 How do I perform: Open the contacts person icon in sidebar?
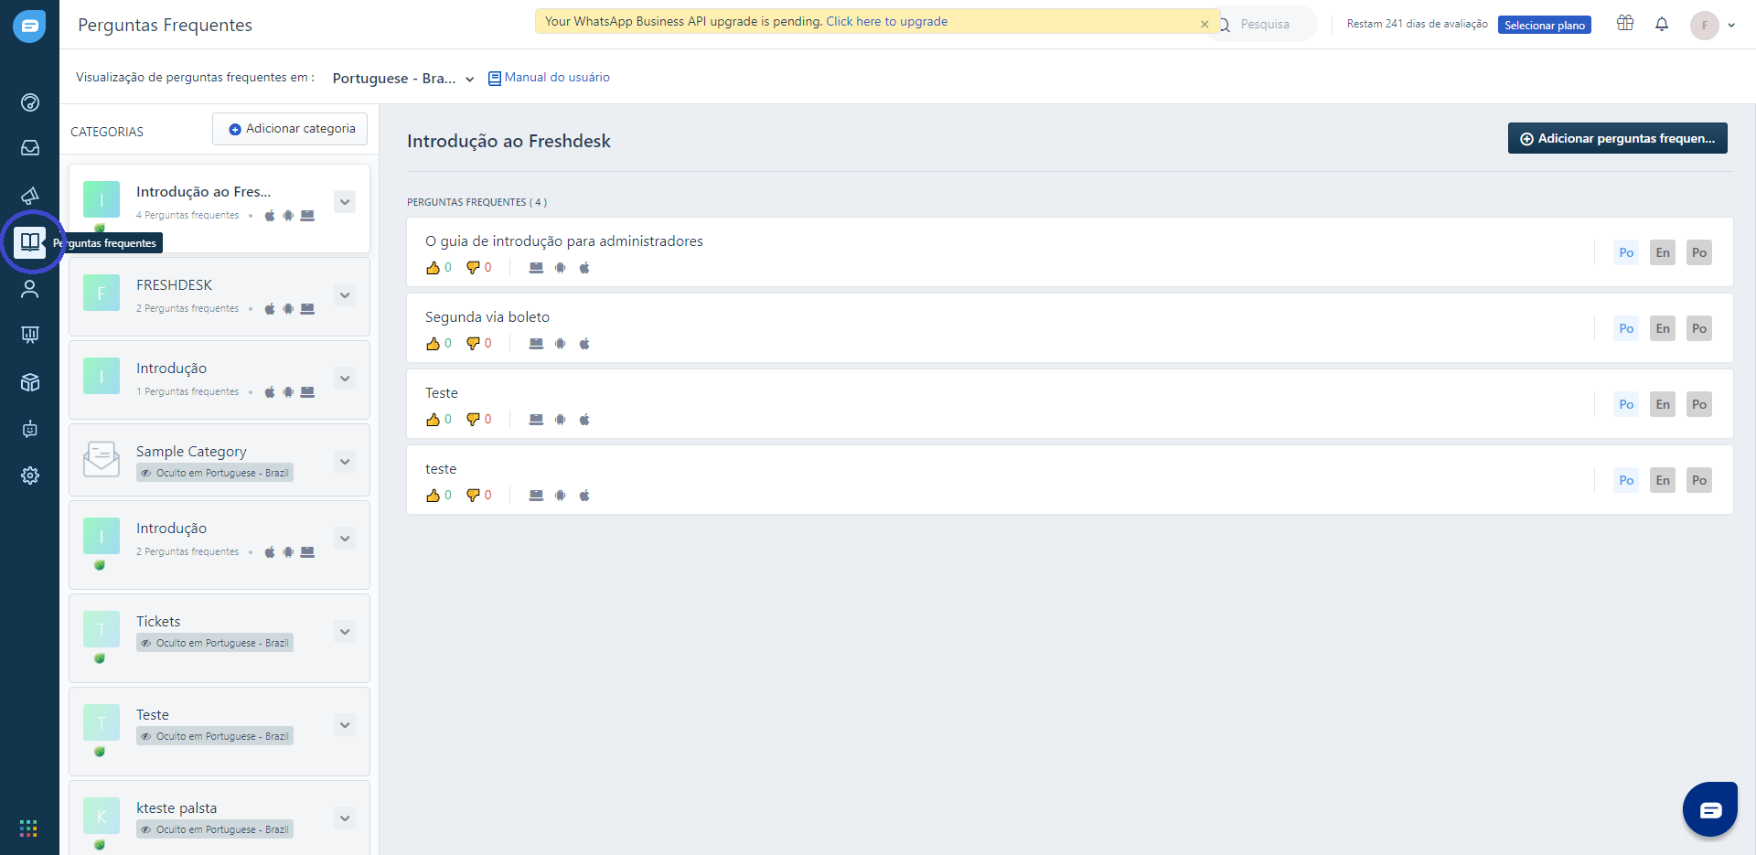(30, 289)
